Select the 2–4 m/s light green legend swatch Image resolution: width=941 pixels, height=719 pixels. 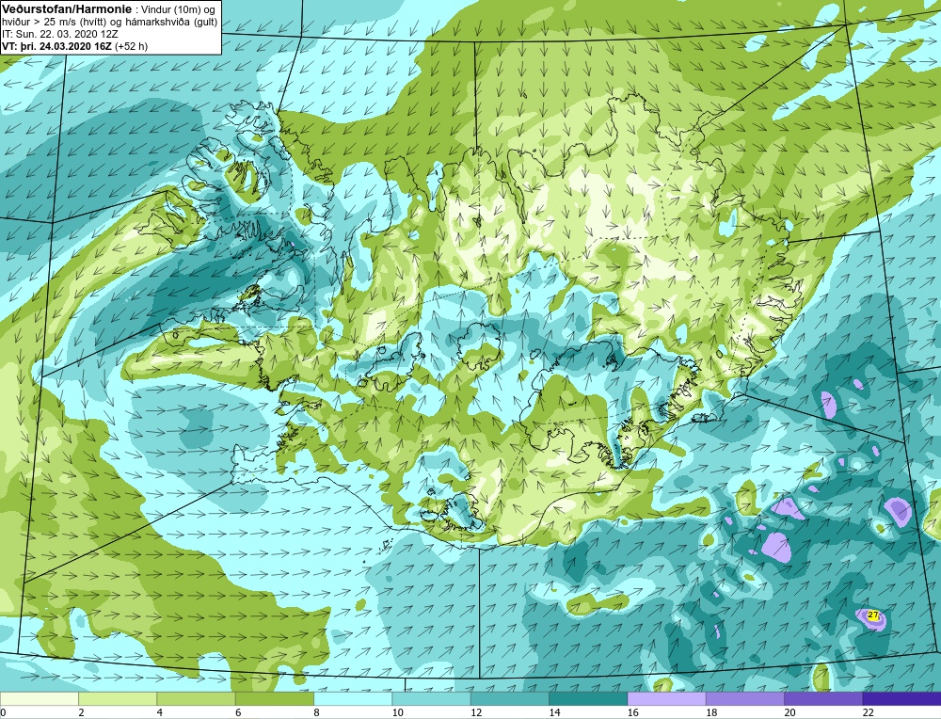[118, 699]
